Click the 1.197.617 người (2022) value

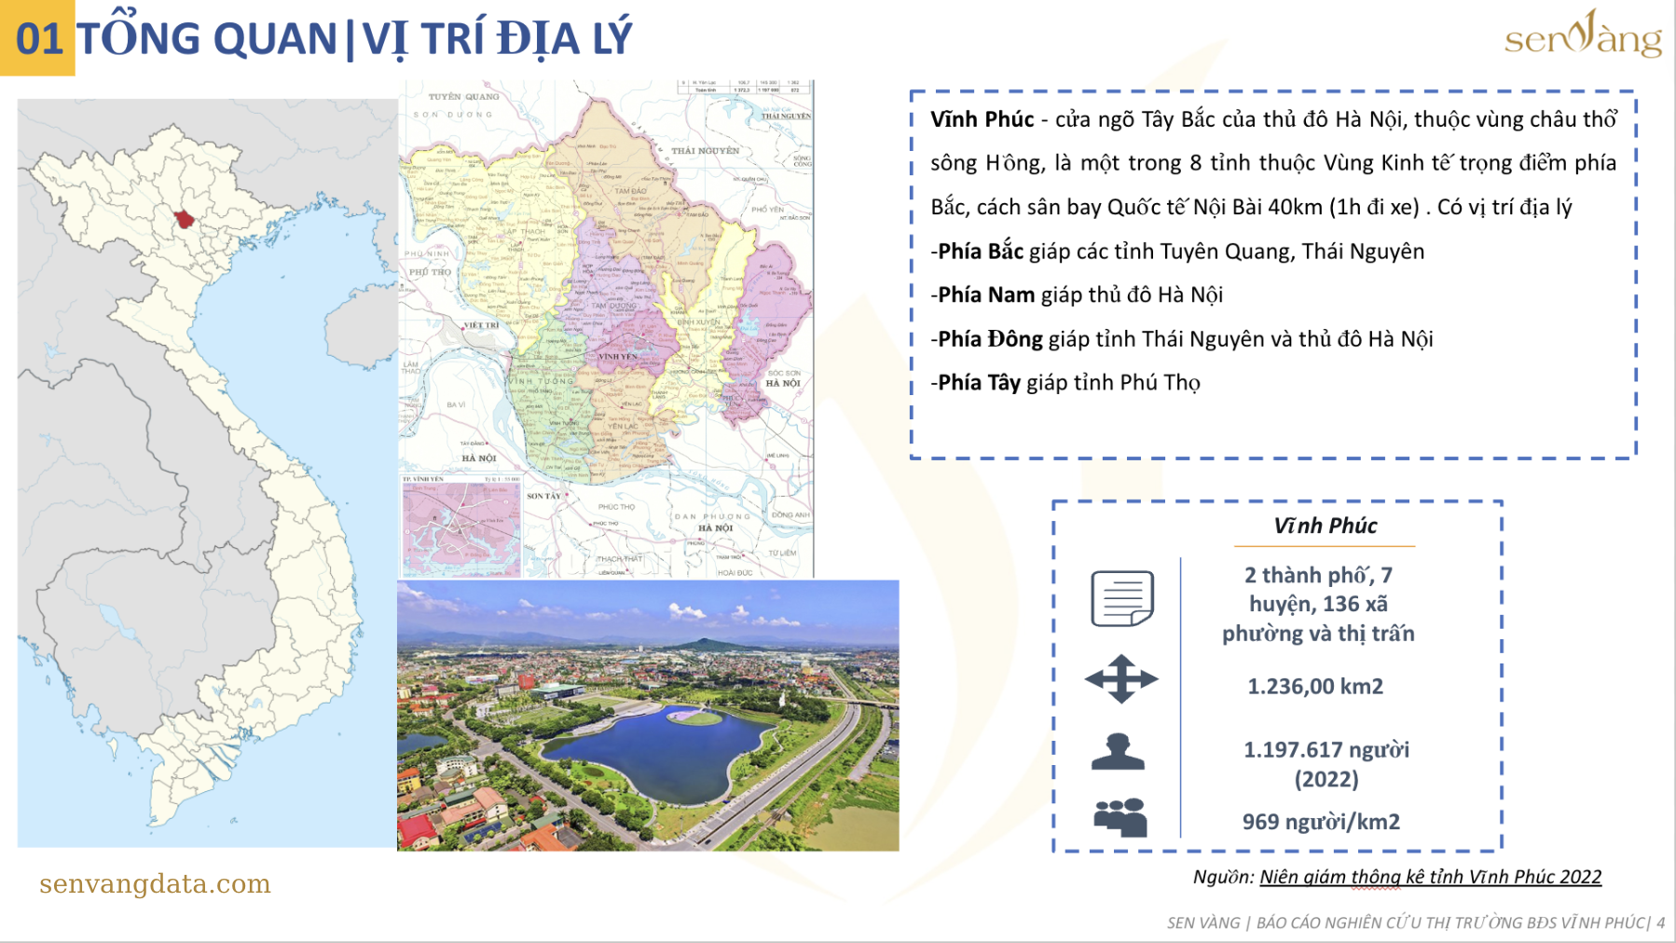(1326, 764)
